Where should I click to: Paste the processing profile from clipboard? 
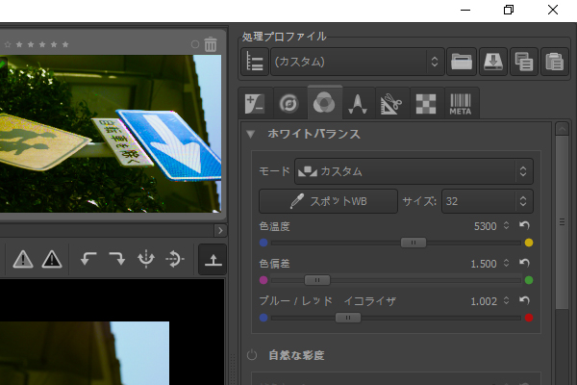coord(555,62)
